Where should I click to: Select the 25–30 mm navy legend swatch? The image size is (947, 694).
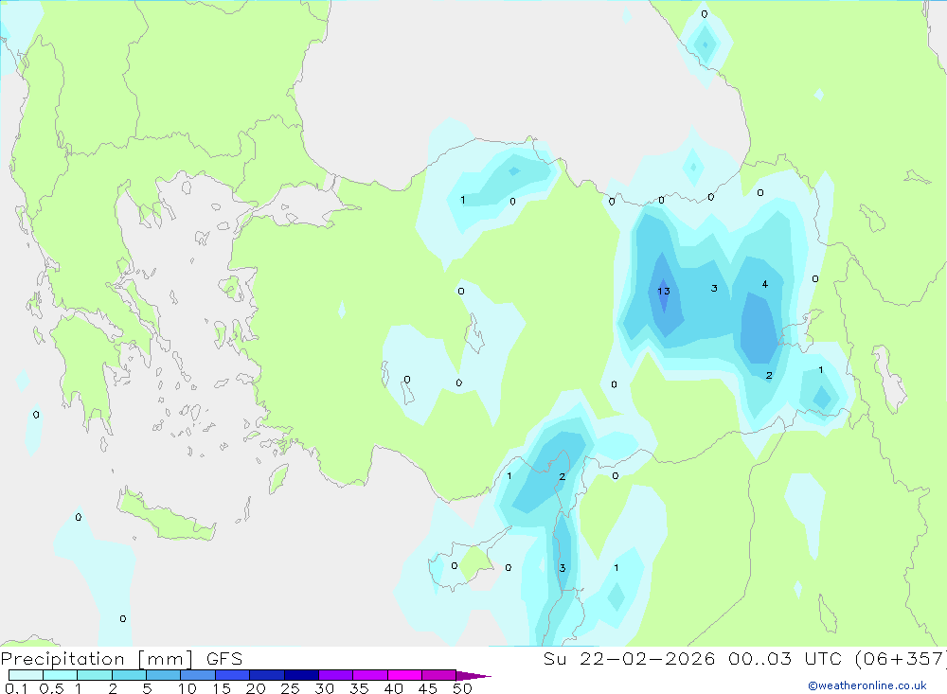[301, 675]
